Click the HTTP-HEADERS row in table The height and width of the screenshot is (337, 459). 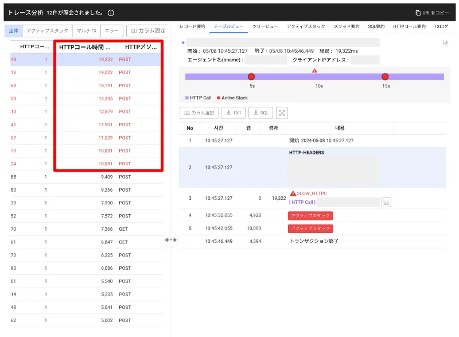coord(313,168)
